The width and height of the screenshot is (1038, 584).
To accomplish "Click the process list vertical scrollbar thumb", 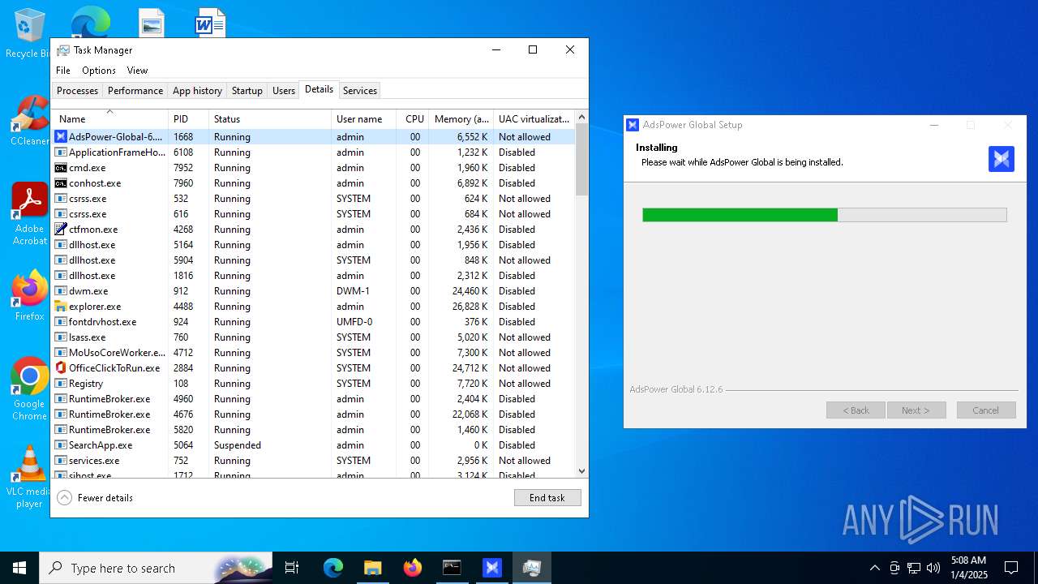I will point(581,160).
